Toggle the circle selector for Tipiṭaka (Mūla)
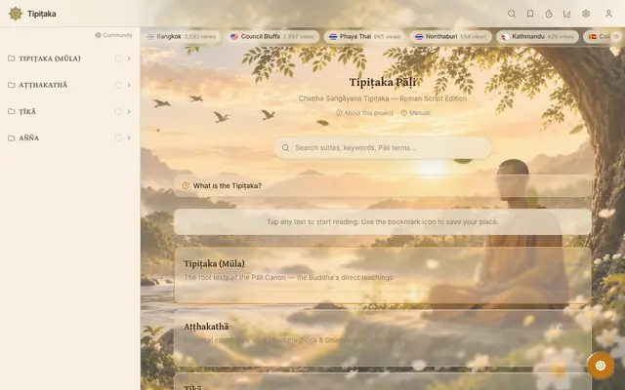Viewport: 625px width, 390px height. pyautogui.click(x=118, y=58)
